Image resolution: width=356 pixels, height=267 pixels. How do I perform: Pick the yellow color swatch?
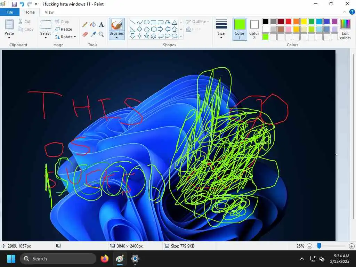tap(304, 21)
